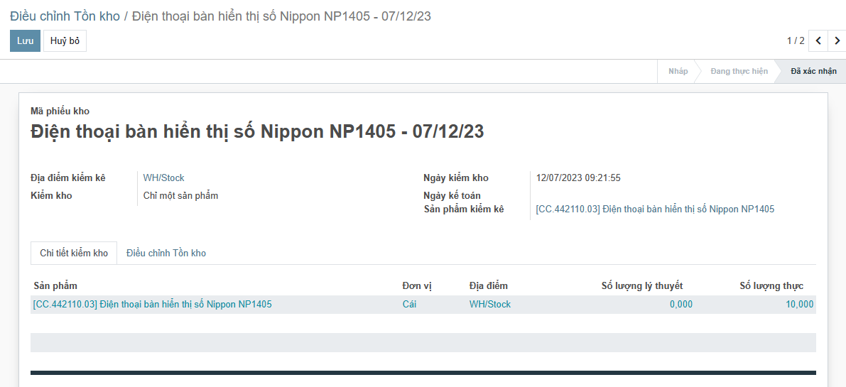Image resolution: width=846 pixels, height=387 pixels.
Task: Click the 1 / 2 pager counter
Action: 796,41
